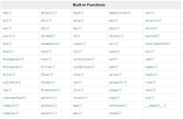183x119 pixels.
Task: Open the memoryview() documentation link
Action: coord(120,13)
